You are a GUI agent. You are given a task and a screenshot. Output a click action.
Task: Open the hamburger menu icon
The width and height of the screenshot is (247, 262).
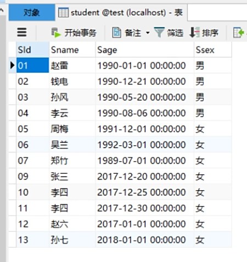22,32
